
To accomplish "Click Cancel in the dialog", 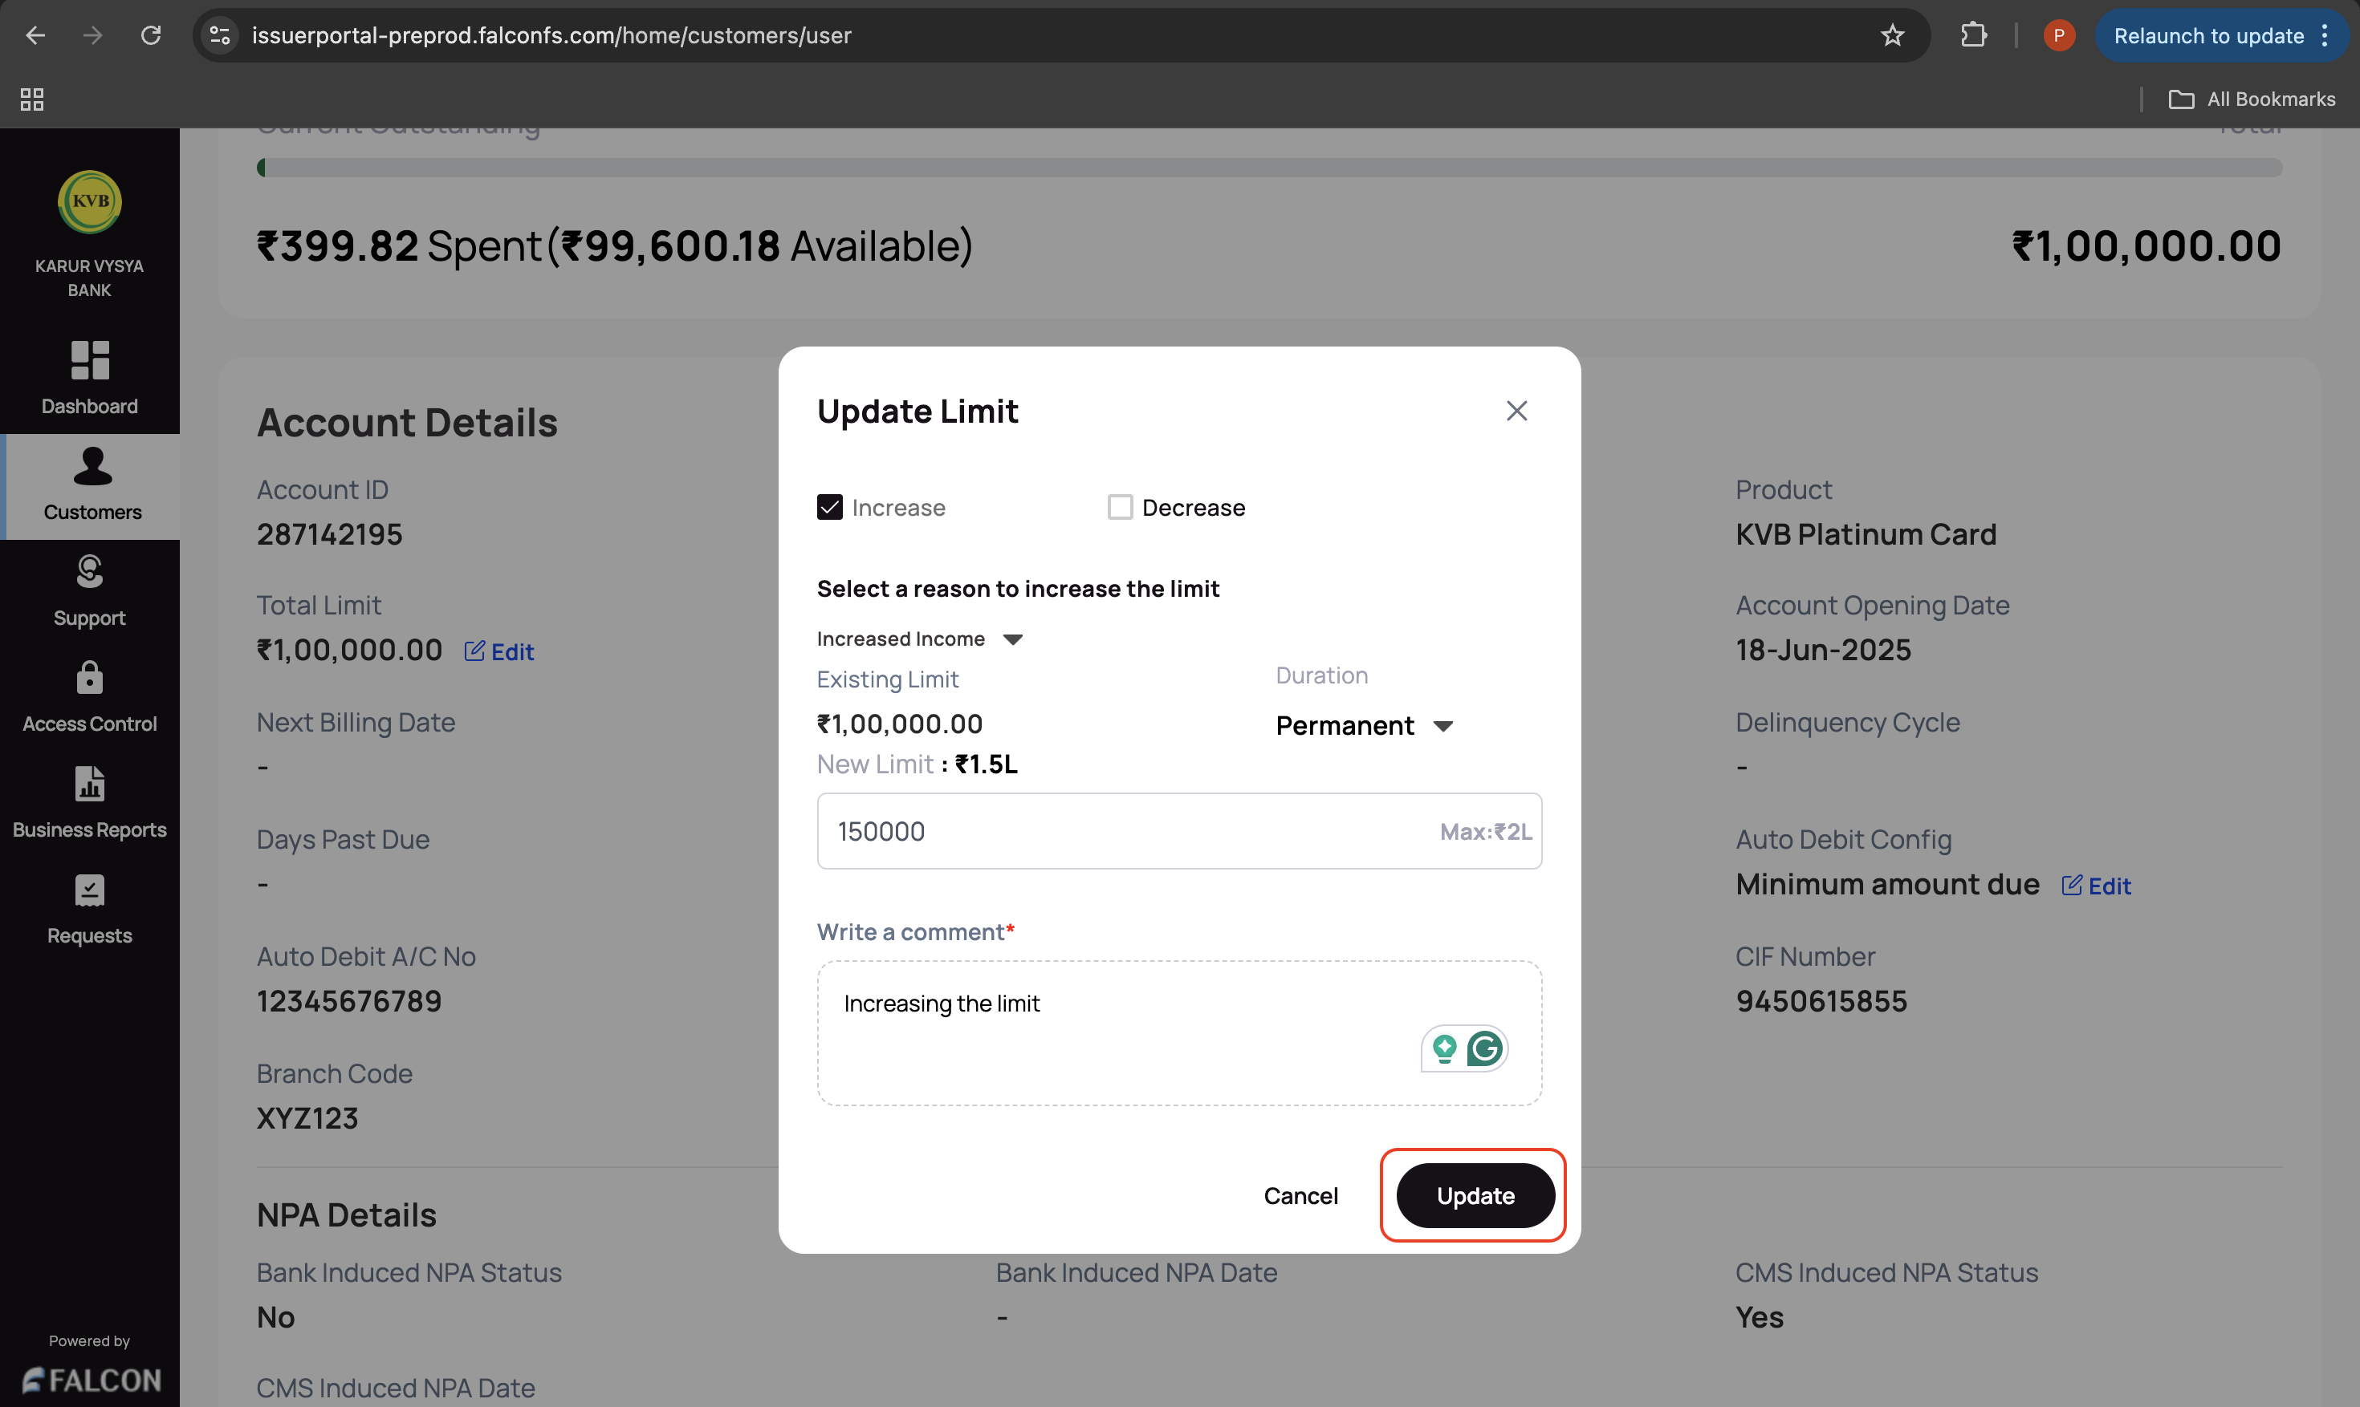I will (x=1300, y=1195).
